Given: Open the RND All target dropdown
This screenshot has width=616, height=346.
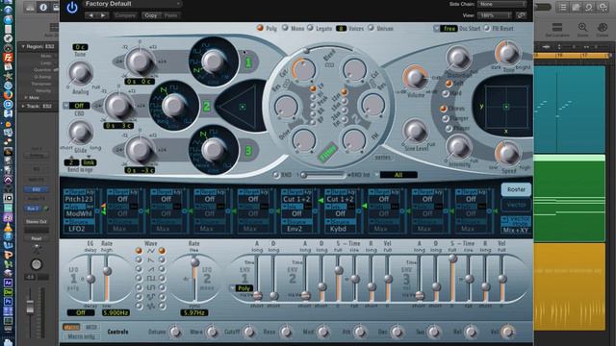Looking at the screenshot, I should pyautogui.click(x=396, y=175).
